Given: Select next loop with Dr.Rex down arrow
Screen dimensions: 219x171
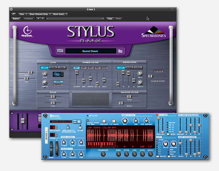Looking at the screenshot, I should (75, 122).
